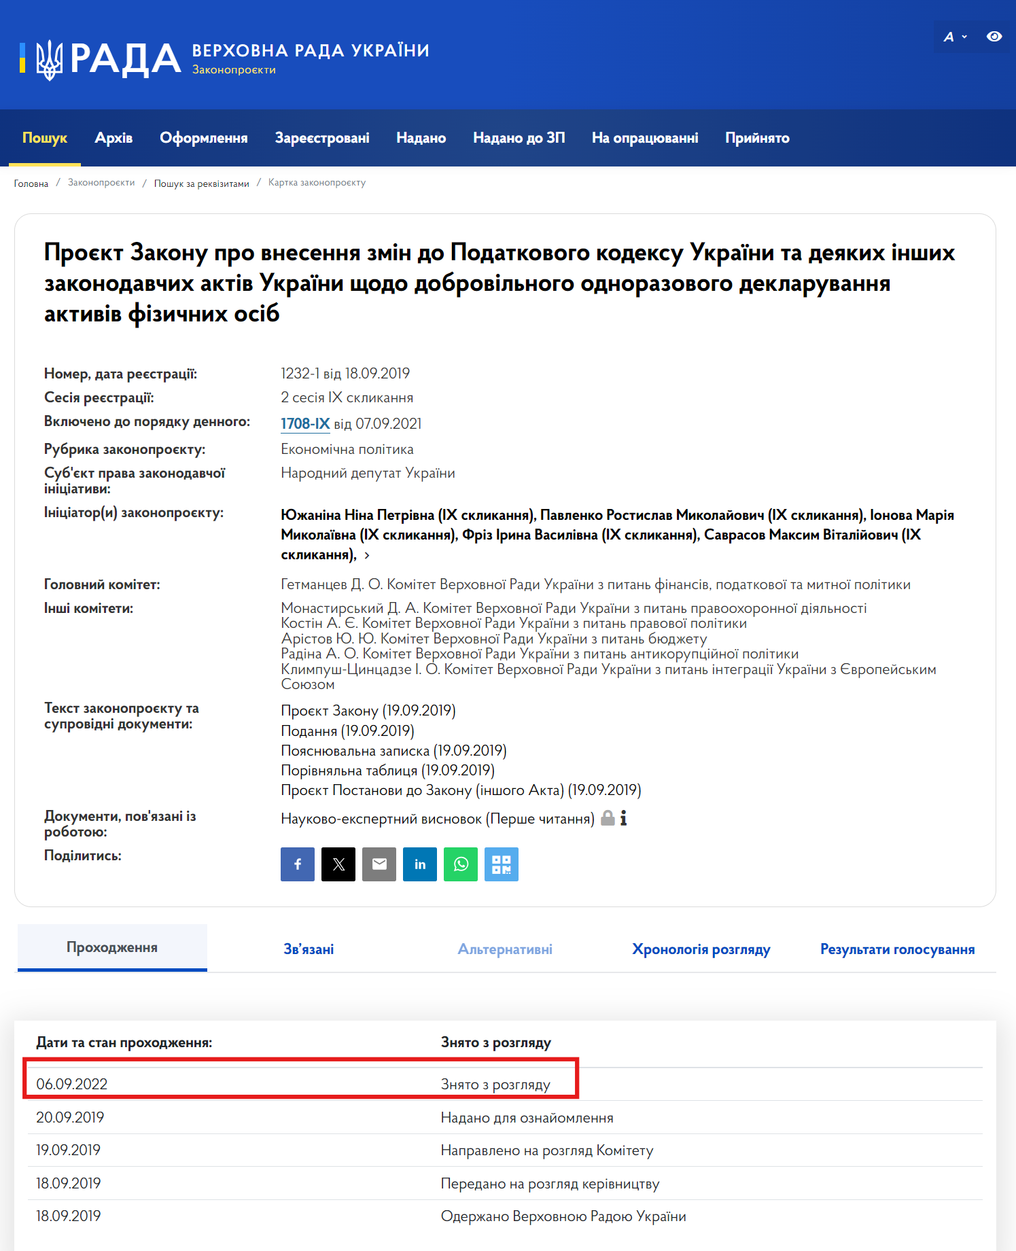Open the Зареєстровані menu item
The image size is (1016, 1251).
(322, 138)
